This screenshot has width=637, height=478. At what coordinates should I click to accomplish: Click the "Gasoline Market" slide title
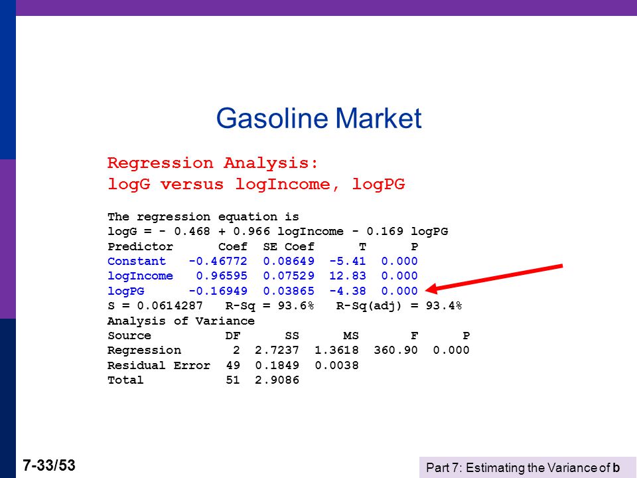pyautogui.click(x=319, y=118)
